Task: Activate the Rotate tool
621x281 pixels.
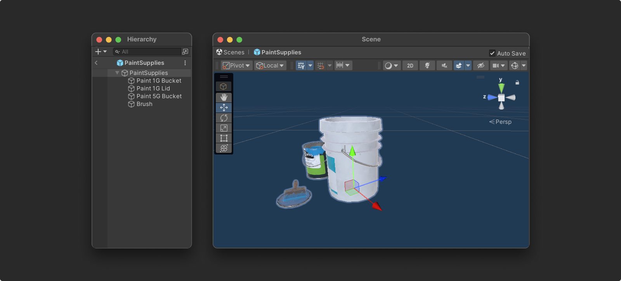Action: coord(224,118)
